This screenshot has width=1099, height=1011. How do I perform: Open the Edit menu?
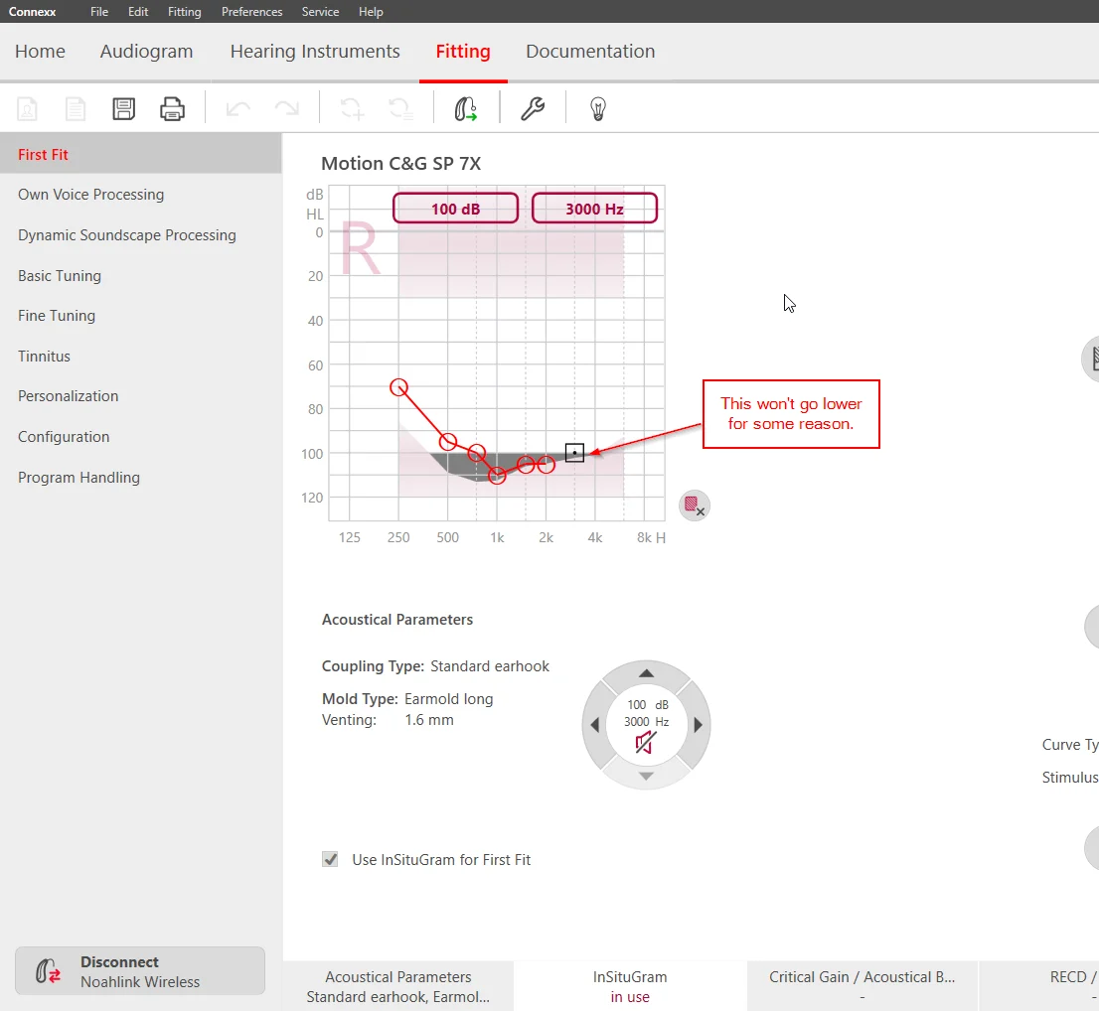point(138,12)
